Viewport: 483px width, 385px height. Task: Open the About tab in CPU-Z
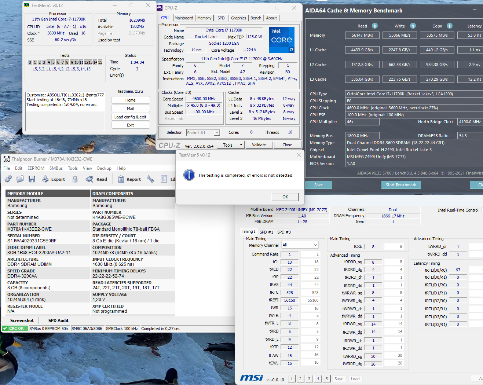(x=271, y=18)
